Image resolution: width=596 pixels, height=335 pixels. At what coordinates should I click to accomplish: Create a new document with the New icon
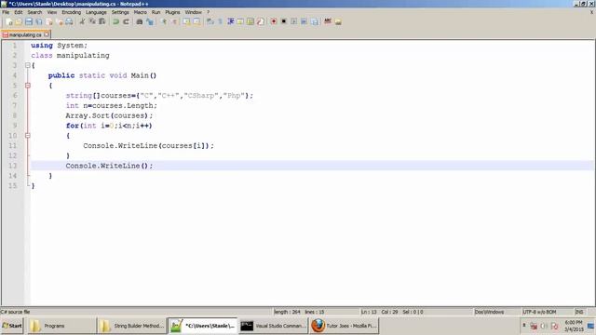coord(9,21)
